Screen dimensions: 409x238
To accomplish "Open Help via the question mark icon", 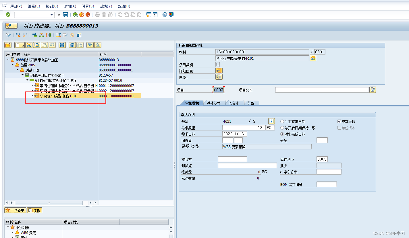I will pyautogui.click(x=165, y=15).
